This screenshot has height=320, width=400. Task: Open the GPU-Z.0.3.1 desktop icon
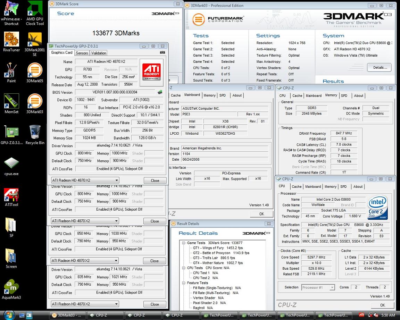[x=11, y=135]
